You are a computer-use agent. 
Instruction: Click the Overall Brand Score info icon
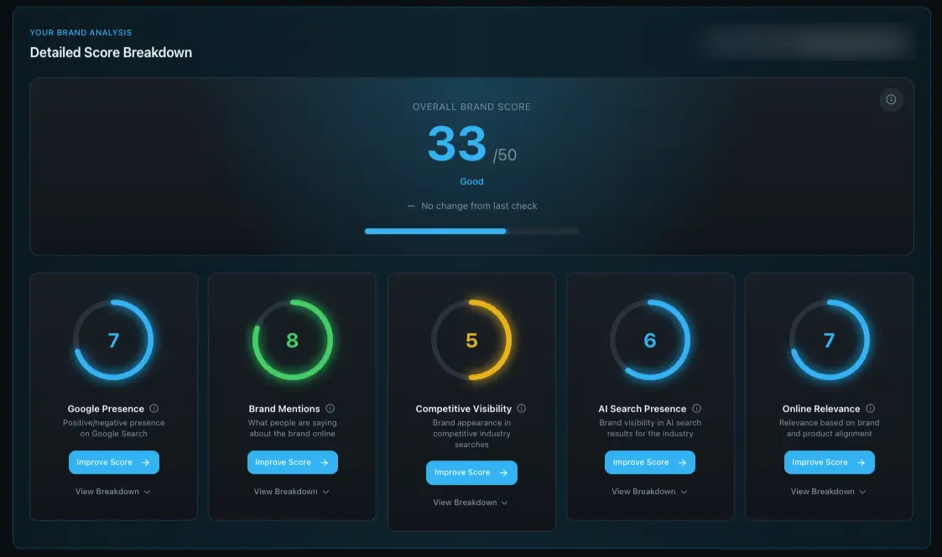coord(891,100)
